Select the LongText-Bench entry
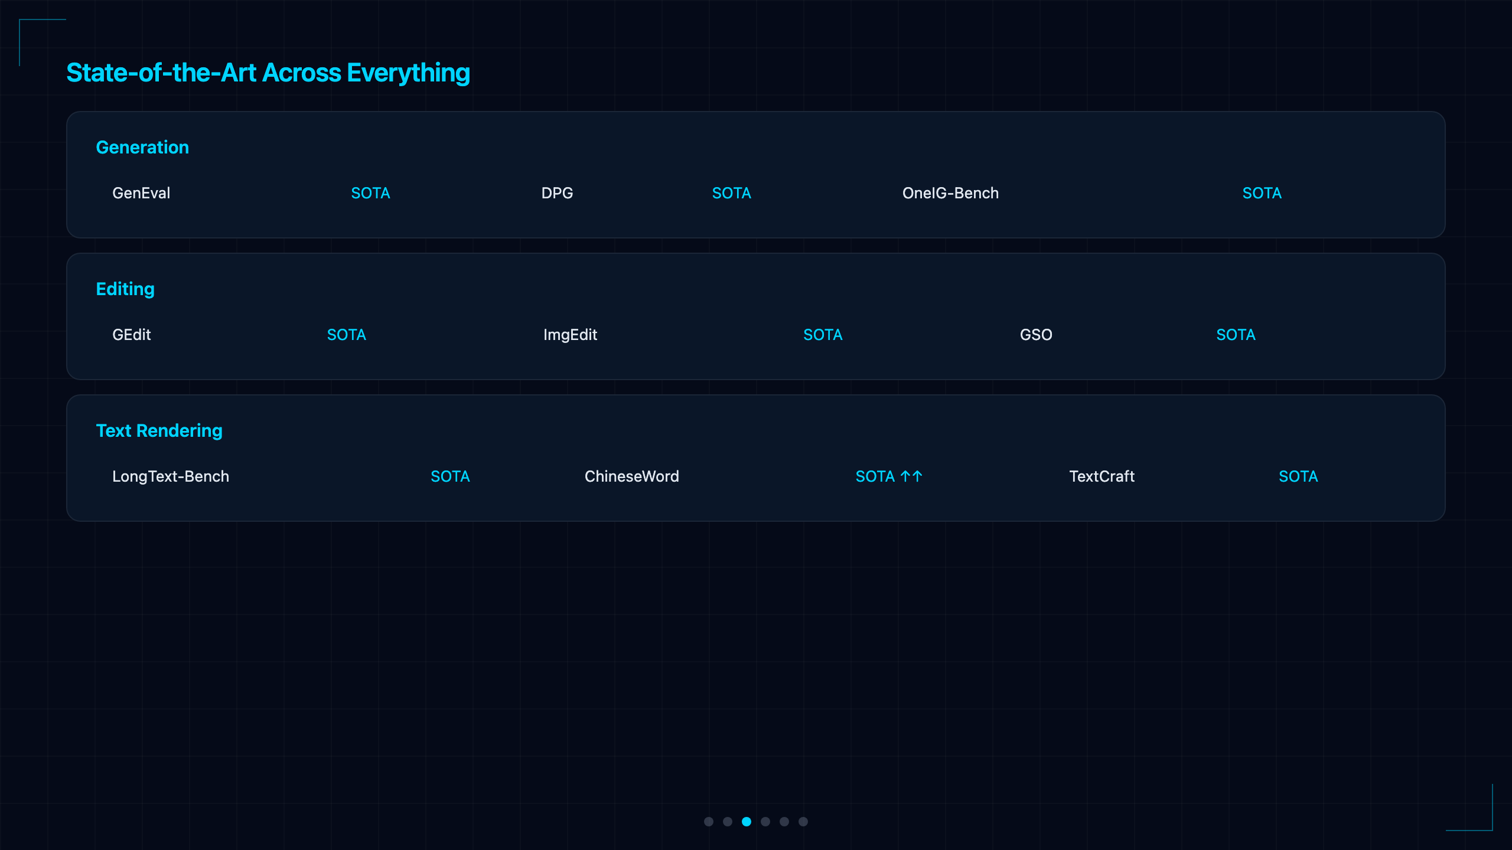 (171, 476)
